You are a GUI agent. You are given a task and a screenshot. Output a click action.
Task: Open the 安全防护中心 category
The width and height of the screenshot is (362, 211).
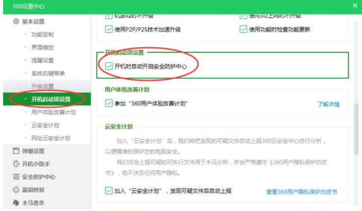point(39,177)
